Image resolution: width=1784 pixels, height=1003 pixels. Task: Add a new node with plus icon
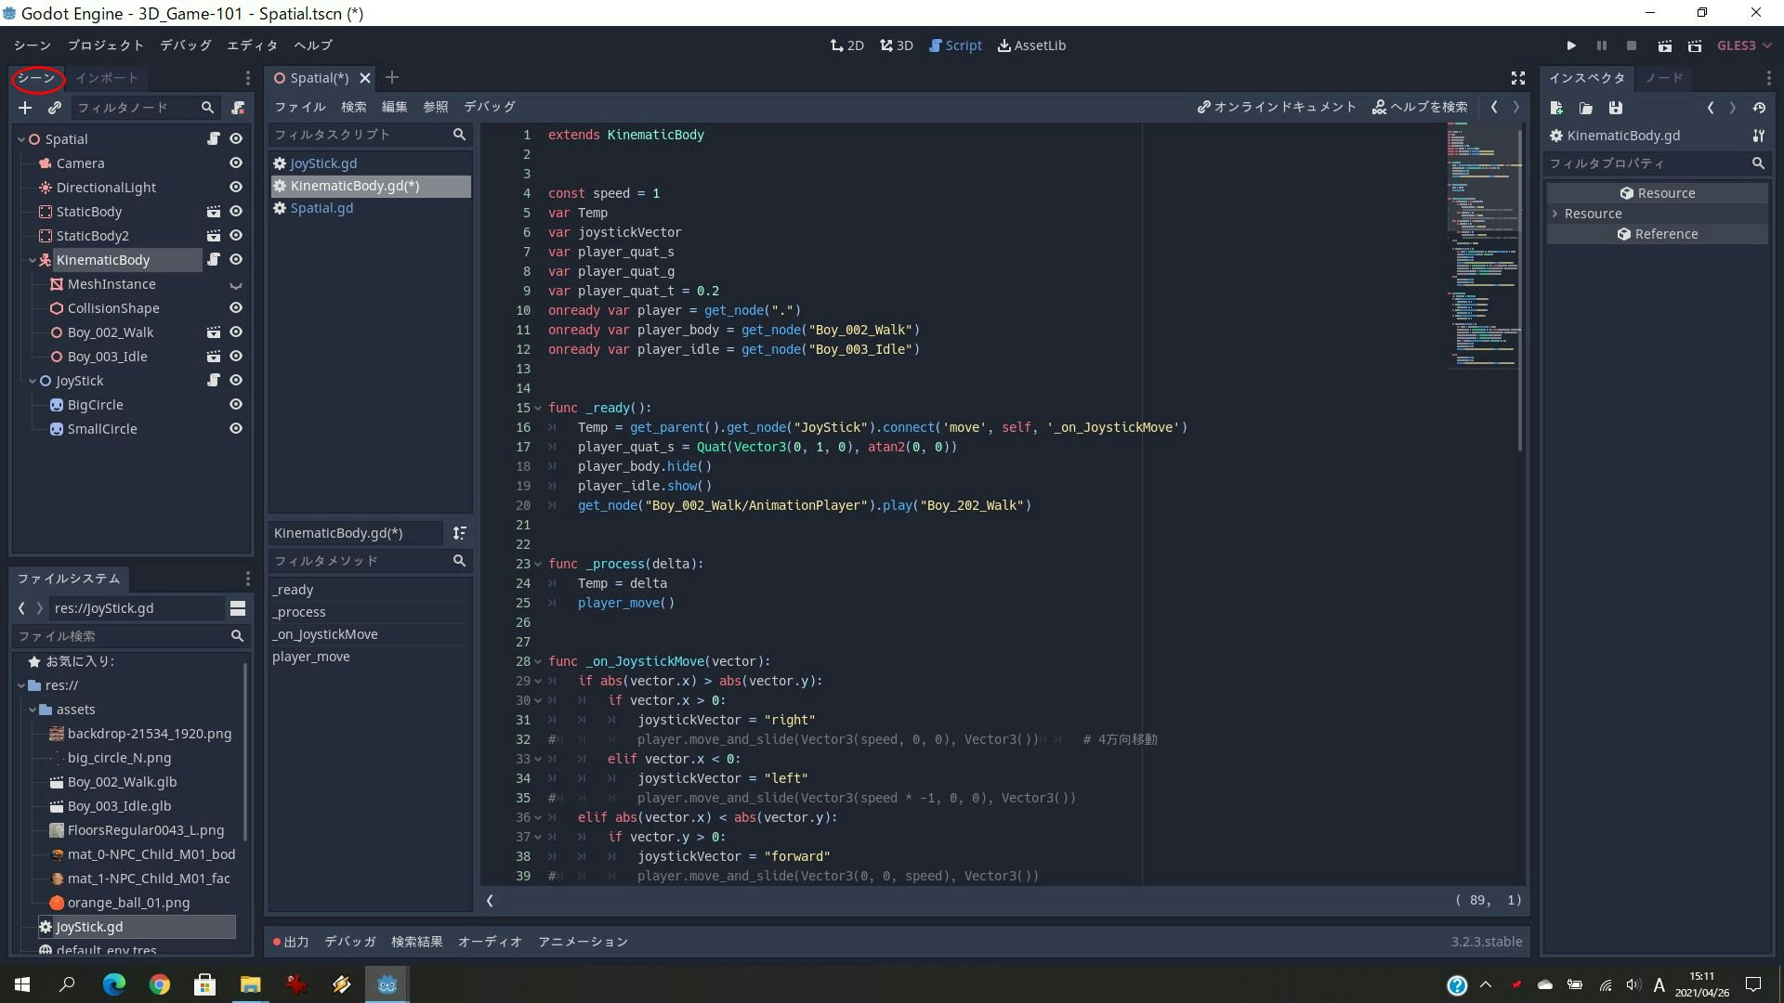pyautogui.click(x=25, y=108)
